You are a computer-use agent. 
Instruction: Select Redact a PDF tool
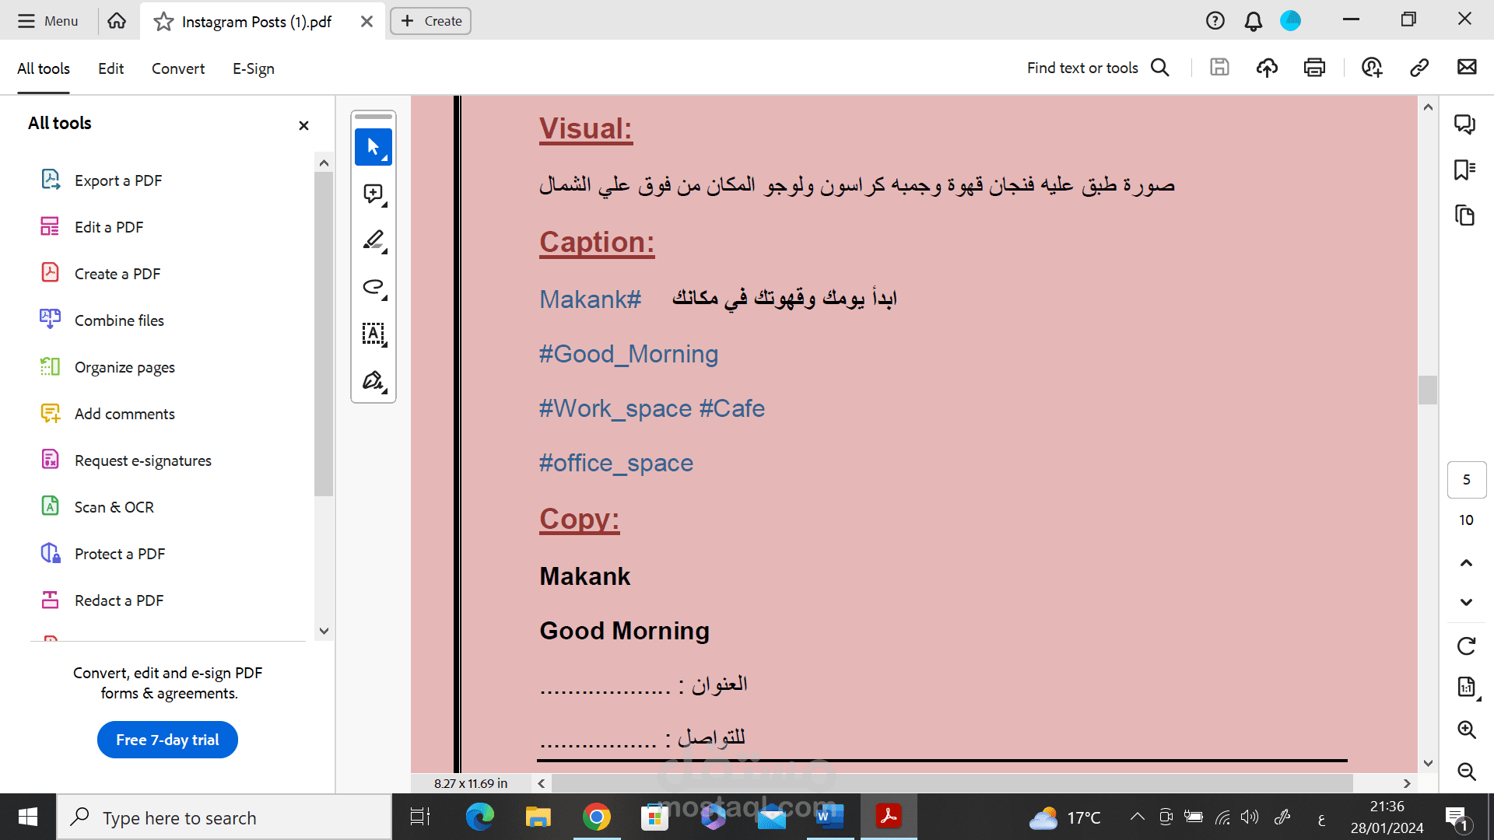[x=102, y=600]
